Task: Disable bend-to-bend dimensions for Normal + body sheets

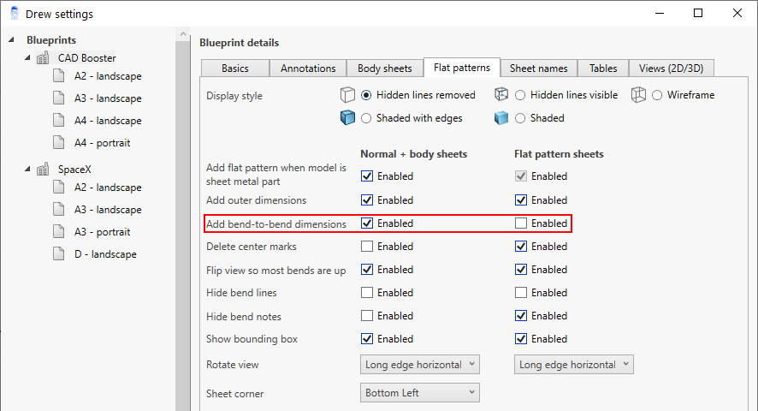Action: point(367,223)
